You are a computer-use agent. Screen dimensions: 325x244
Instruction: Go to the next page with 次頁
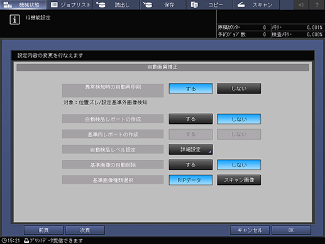click(85, 230)
